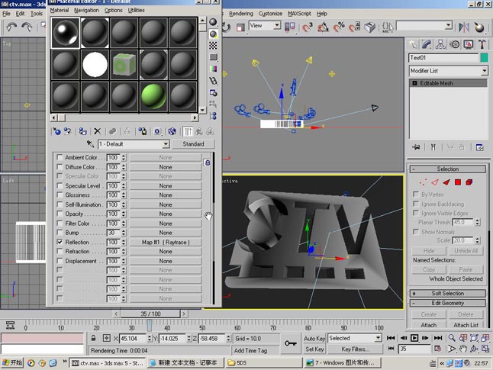Click the Pin Stack icon
This screenshot has width=493, height=370.
[416, 147]
